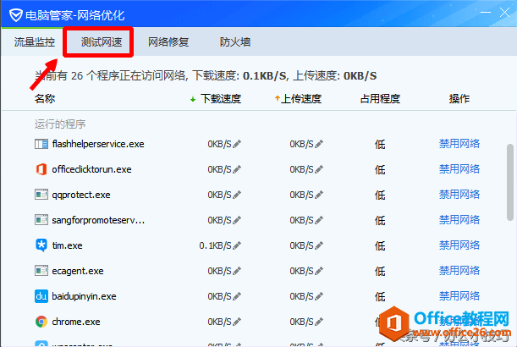Select the qqprotect.exe process name

[81, 195]
